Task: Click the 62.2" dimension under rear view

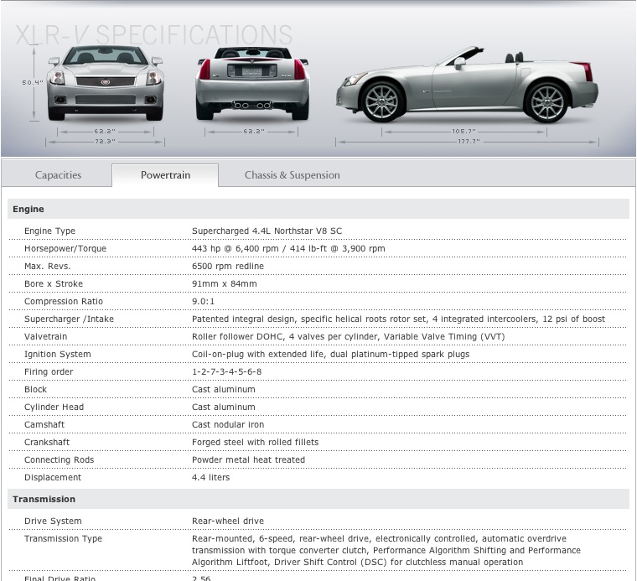Action: click(254, 132)
